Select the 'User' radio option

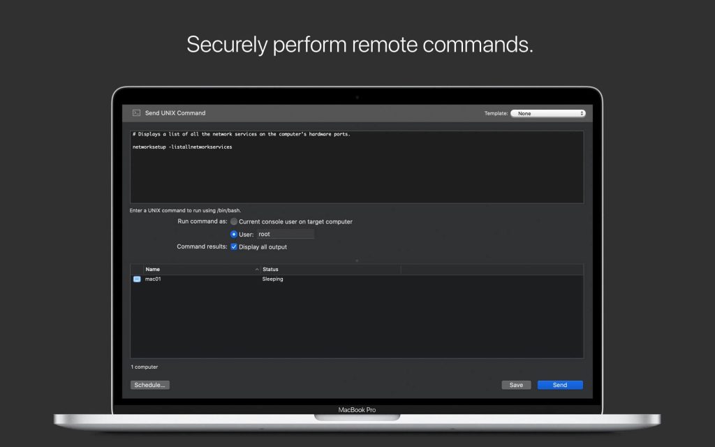234,234
